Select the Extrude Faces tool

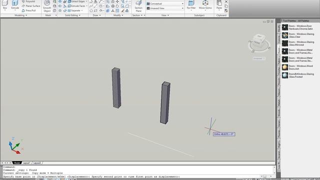(76, 6)
